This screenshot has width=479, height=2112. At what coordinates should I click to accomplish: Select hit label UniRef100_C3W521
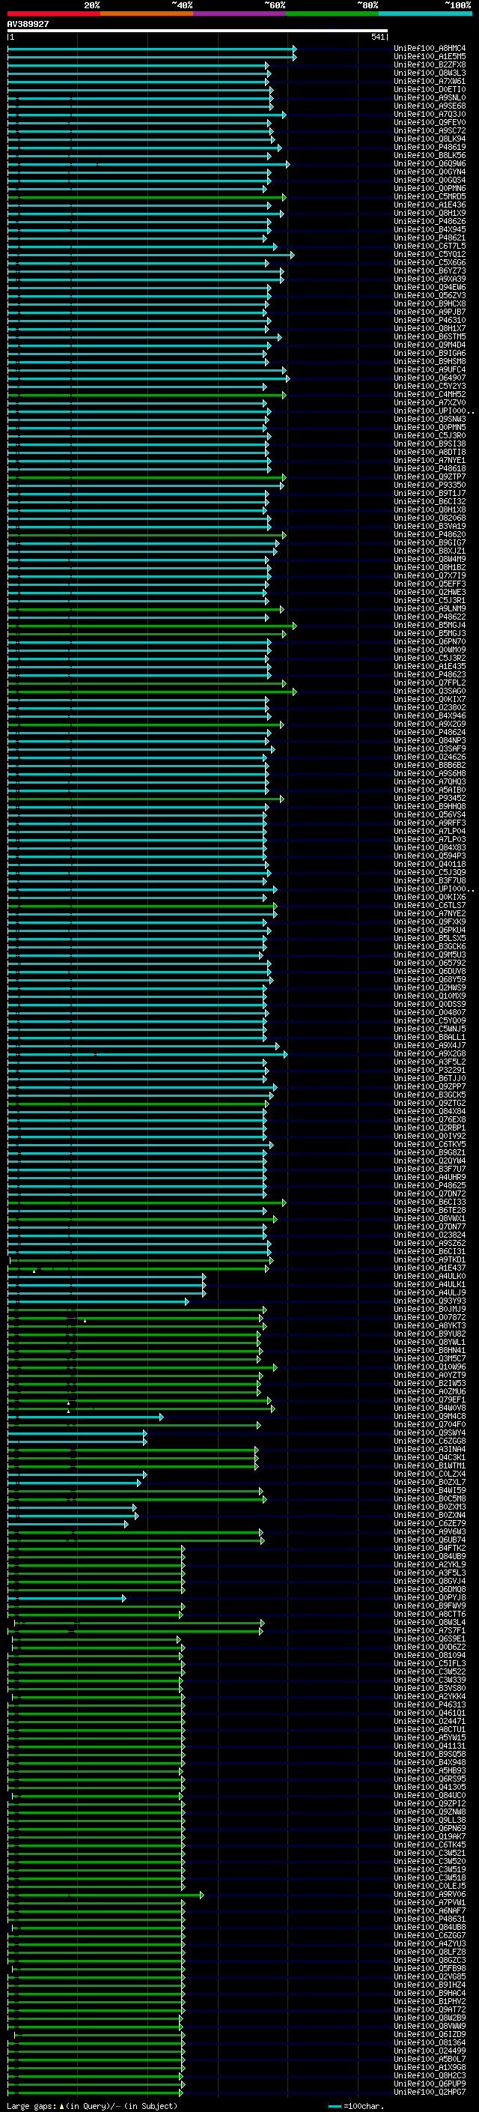coord(430,1853)
